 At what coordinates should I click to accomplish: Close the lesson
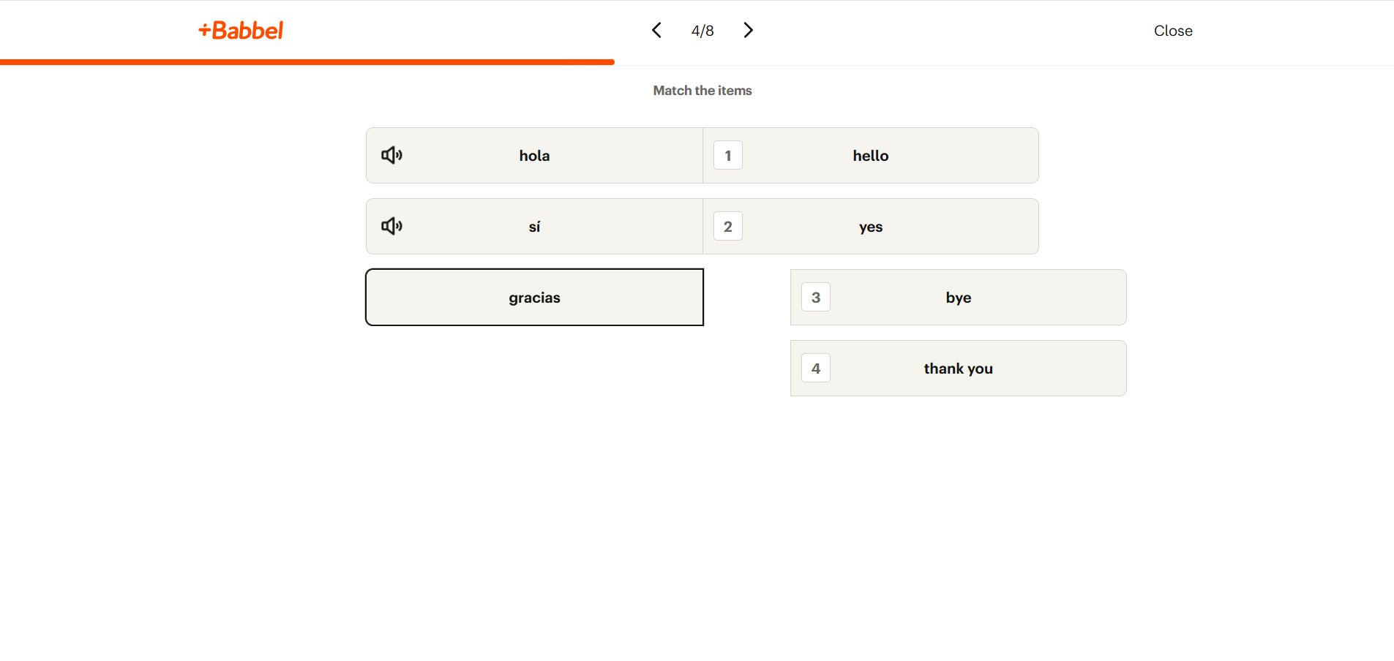coord(1172,30)
